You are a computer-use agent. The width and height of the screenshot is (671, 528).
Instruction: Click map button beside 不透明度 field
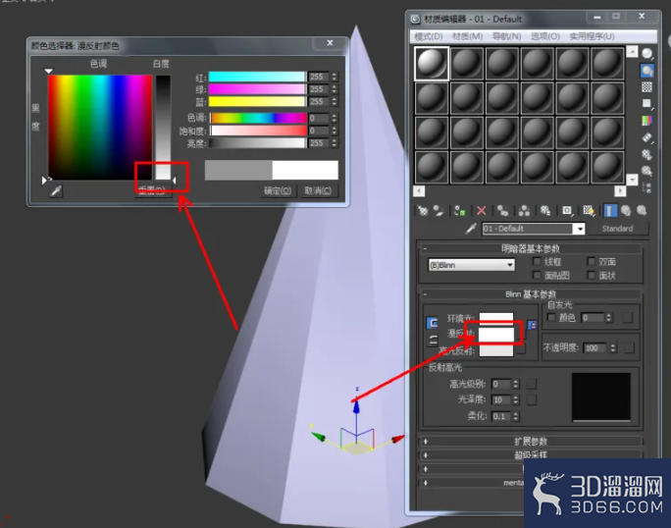[x=629, y=347]
